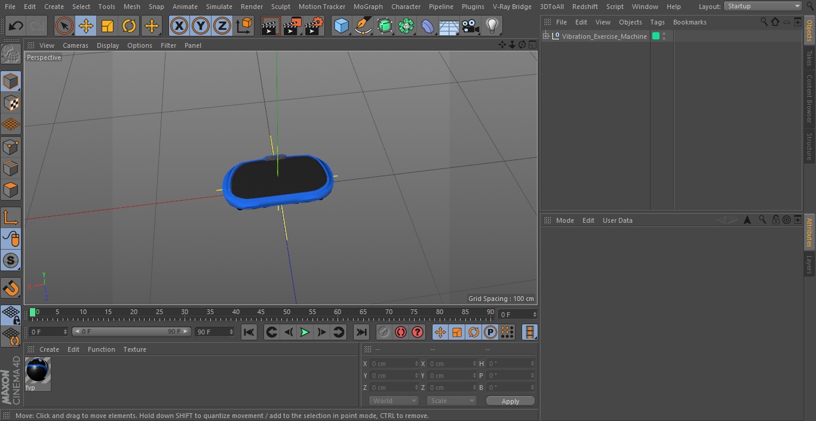Open the Scale size mode dropdown
816x421 pixels.
click(452, 401)
